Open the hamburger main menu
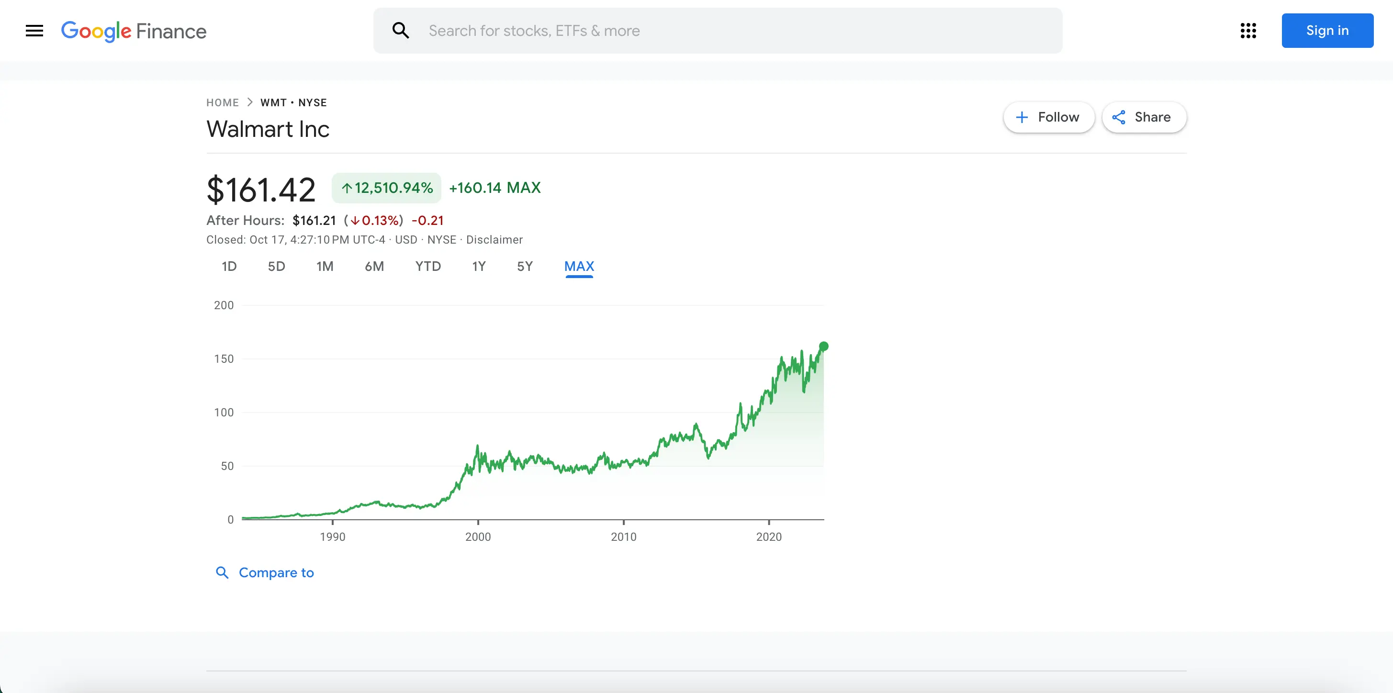1393x693 pixels. (x=34, y=31)
